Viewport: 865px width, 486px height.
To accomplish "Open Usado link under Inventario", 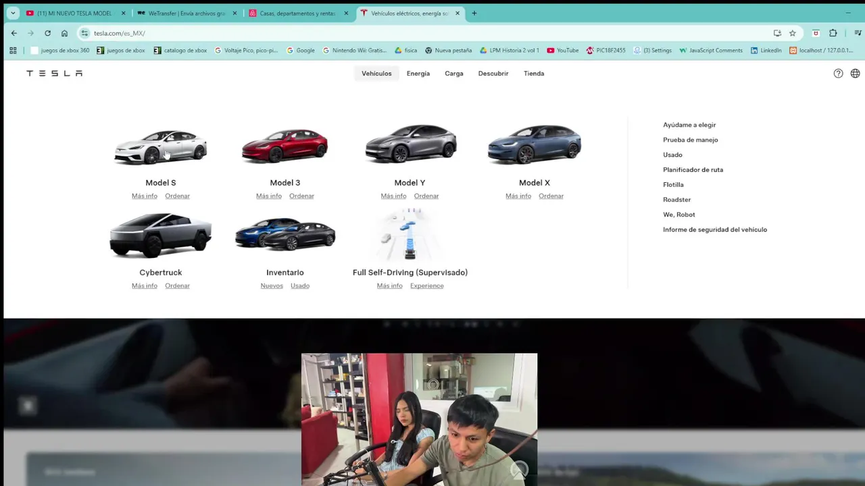I will tap(300, 286).
